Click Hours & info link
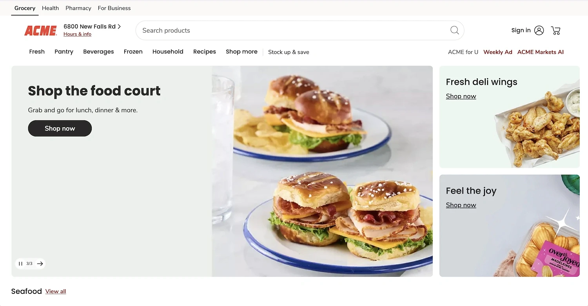The image size is (588, 306). pos(77,34)
